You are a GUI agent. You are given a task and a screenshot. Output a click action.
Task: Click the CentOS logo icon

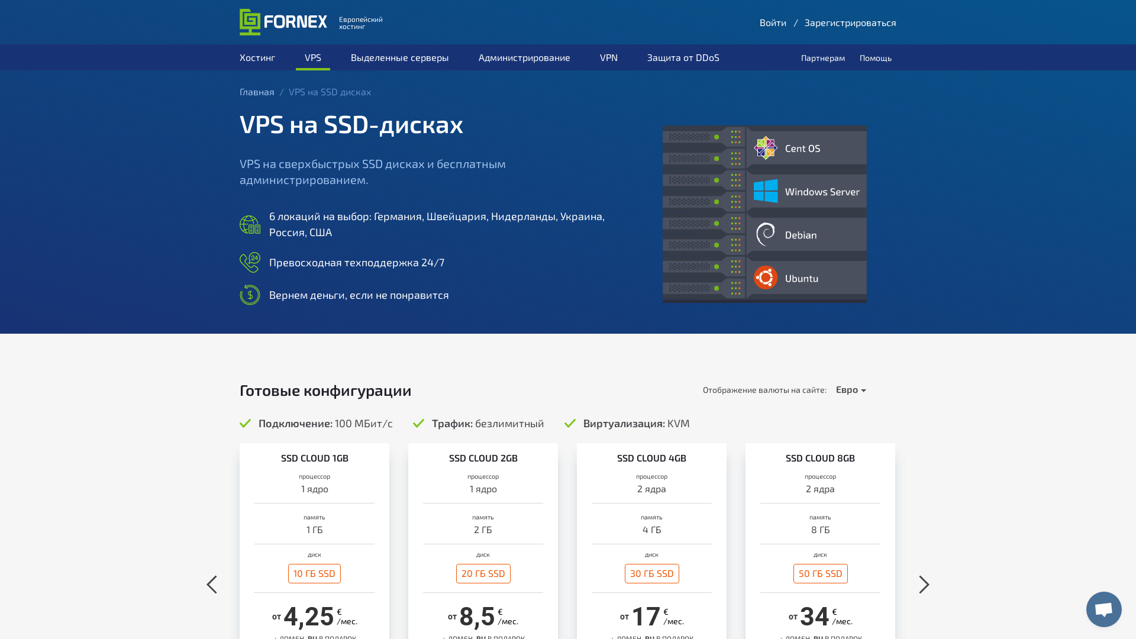coord(766,148)
